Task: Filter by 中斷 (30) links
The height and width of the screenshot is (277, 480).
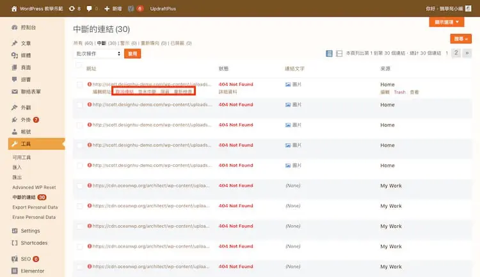Action: (107, 43)
